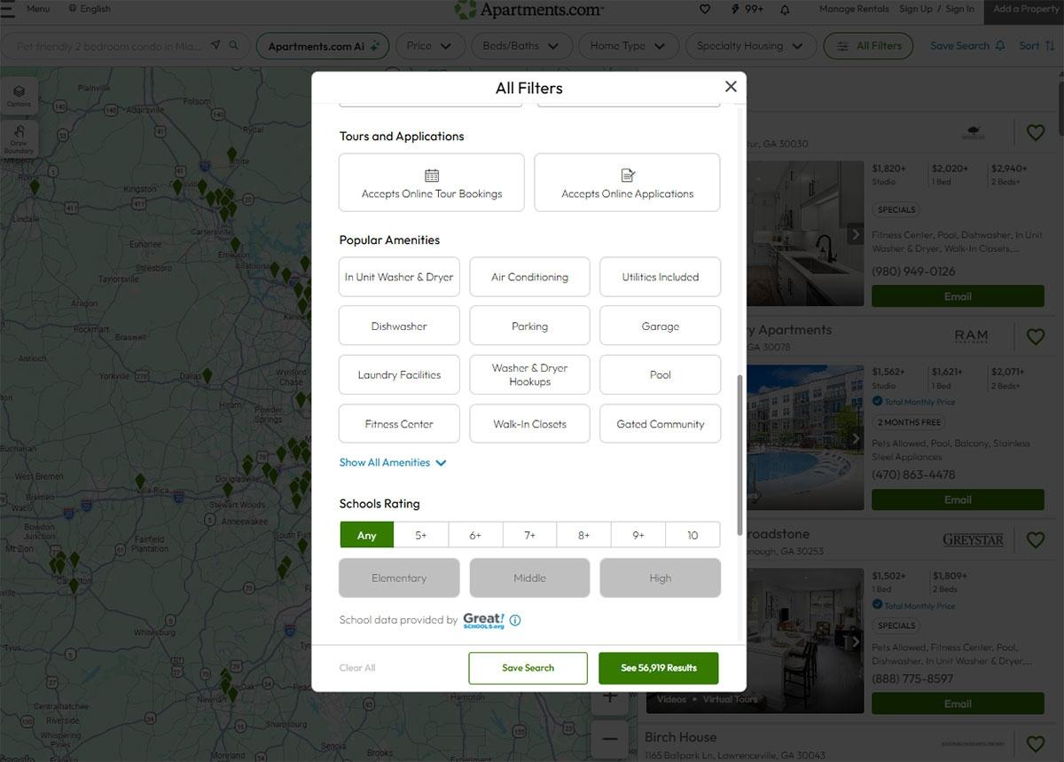Favorite Birch House listing heart
The image size is (1064, 762).
click(x=1035, y=743)
